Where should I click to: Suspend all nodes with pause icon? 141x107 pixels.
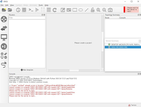pos(43,10)
